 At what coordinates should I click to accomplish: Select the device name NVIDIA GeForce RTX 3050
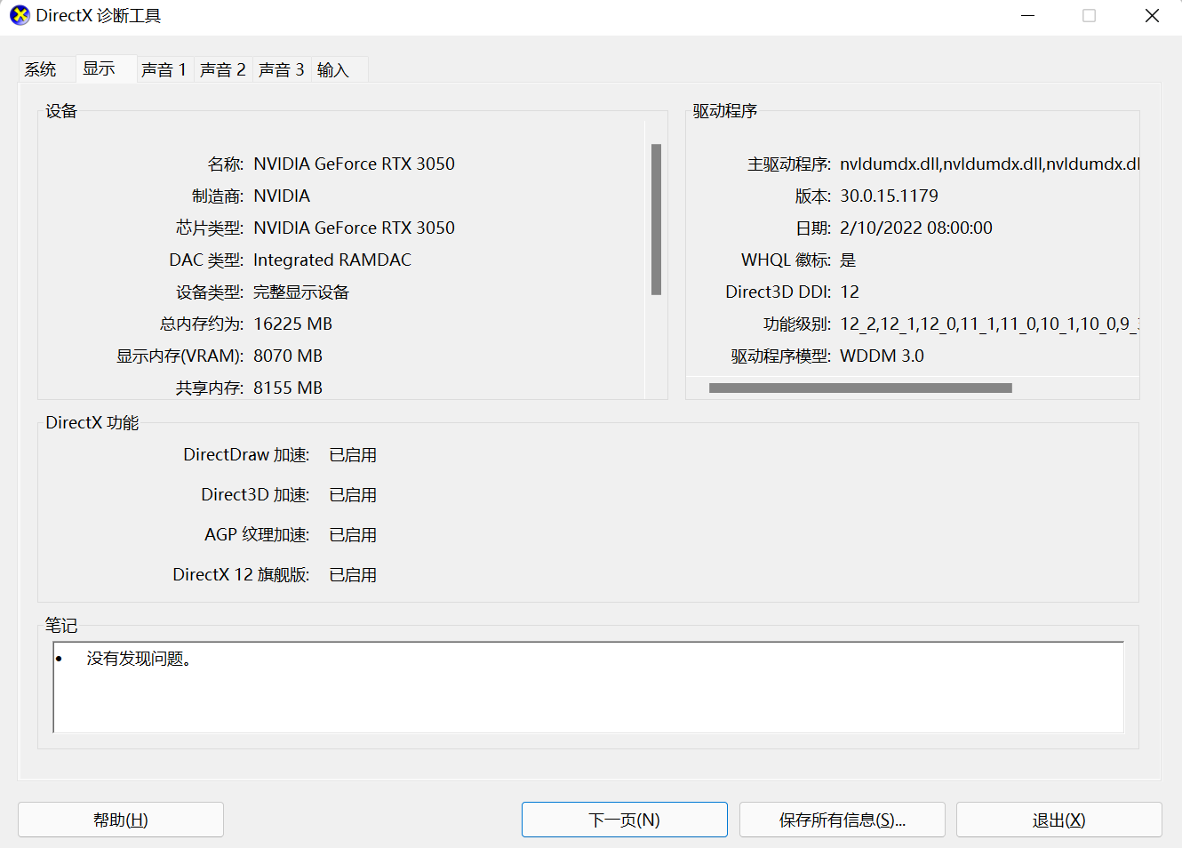(354, 164)
